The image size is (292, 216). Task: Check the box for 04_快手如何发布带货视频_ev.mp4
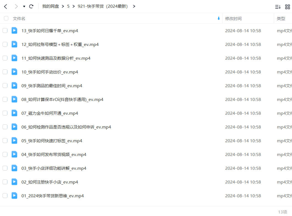coord(5,154)
